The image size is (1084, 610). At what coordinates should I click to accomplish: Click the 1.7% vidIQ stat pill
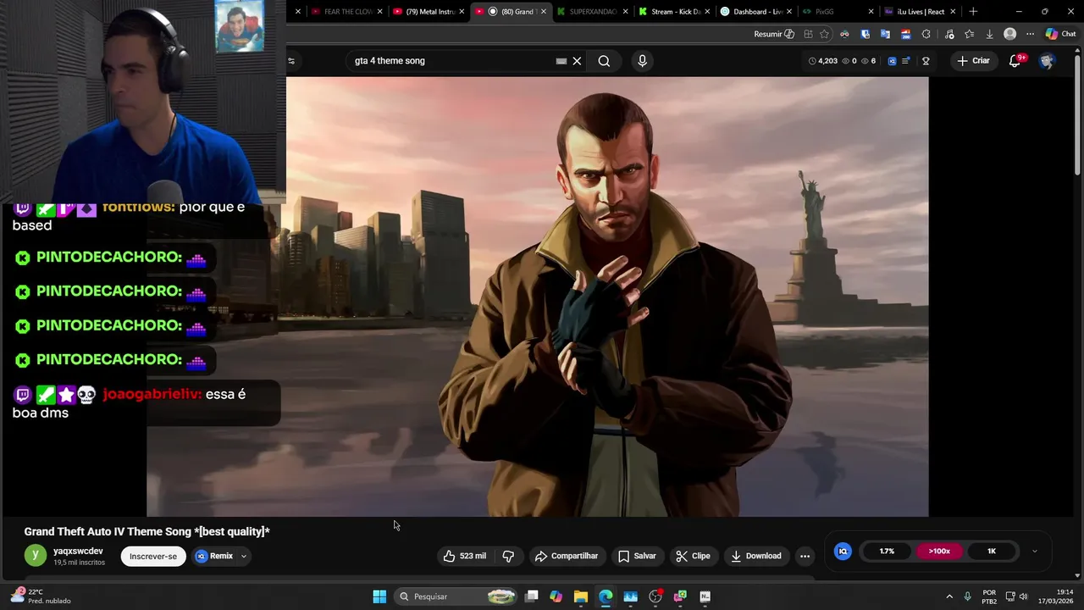(x=887, y=552)
